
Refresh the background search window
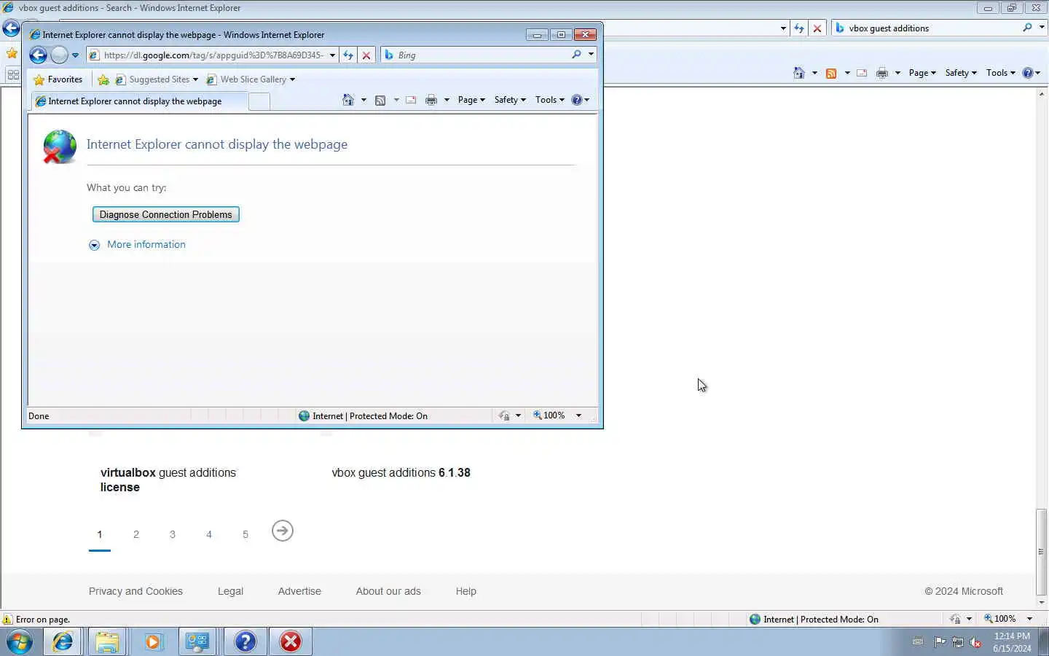tap(799, 28)
